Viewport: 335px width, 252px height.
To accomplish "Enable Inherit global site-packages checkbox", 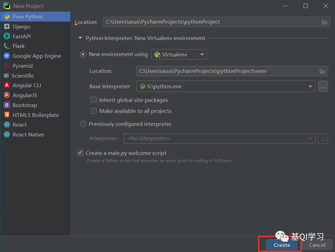I will click(94, 100).
